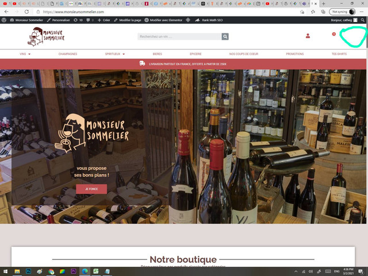Expand the VINS dropdown menu
The width and height of the screenshot is (368, 276).
pos(25,54)
